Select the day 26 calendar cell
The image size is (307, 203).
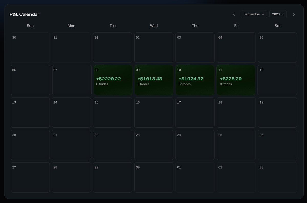point(277,145)
